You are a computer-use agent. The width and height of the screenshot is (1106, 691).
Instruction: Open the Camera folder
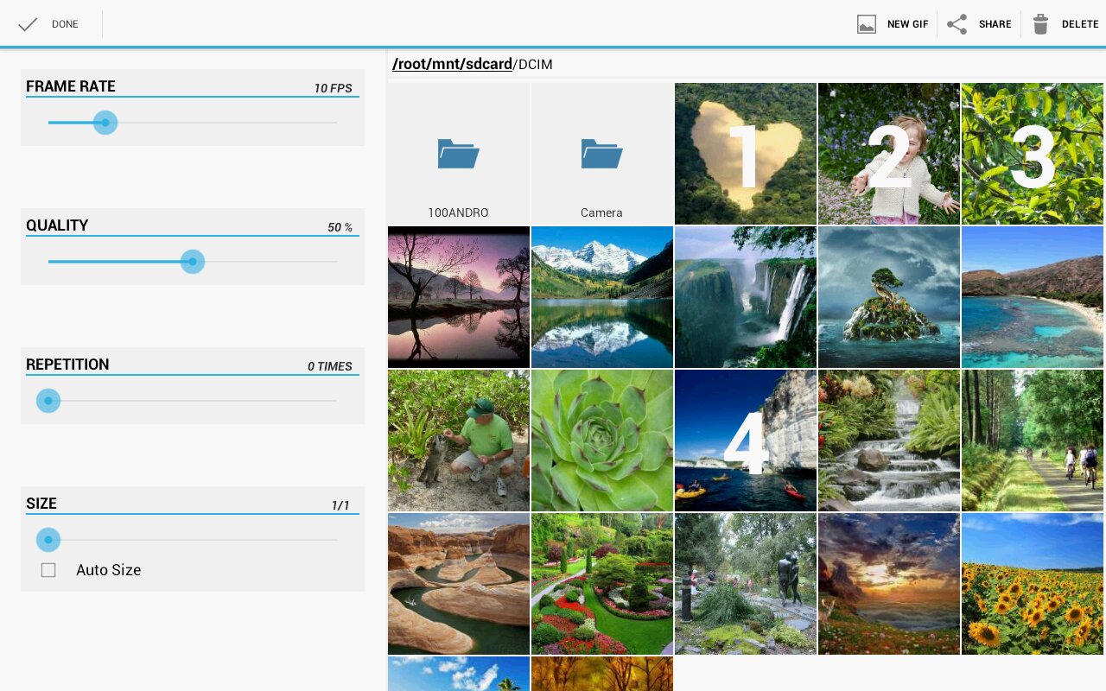click(x=602, y=154)
